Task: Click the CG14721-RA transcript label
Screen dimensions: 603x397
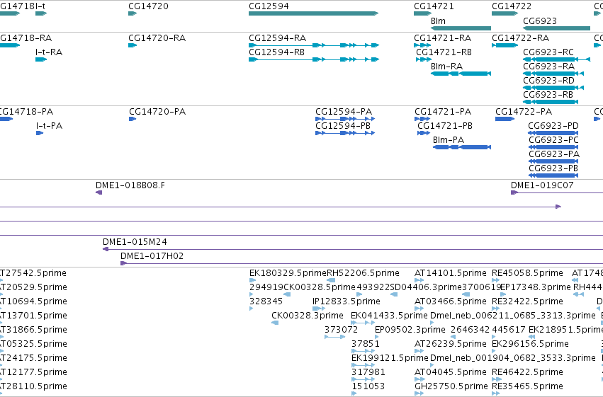Action: (x=442, y=38)
